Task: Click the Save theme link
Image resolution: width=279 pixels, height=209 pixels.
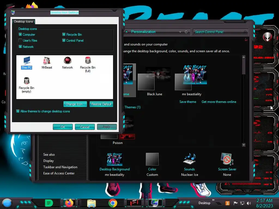Action: point(188,102)
